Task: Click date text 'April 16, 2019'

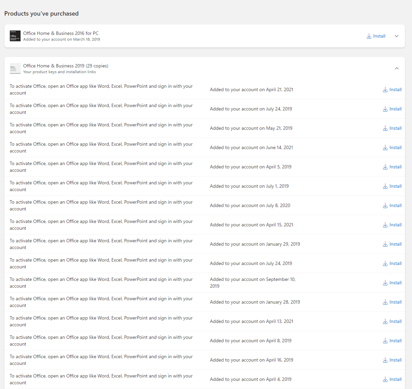Action: pos(280,360)
